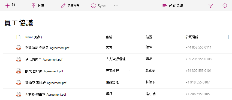Screen dimensions: 232x100
Task: Click the upload arrow icon
Action: click(x=33, y=6)
